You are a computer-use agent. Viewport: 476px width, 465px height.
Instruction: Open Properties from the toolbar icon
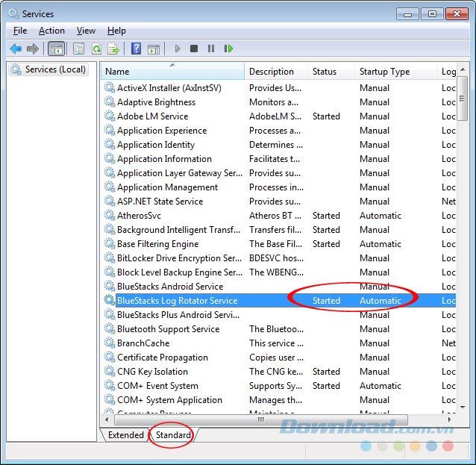pos(78,49)
